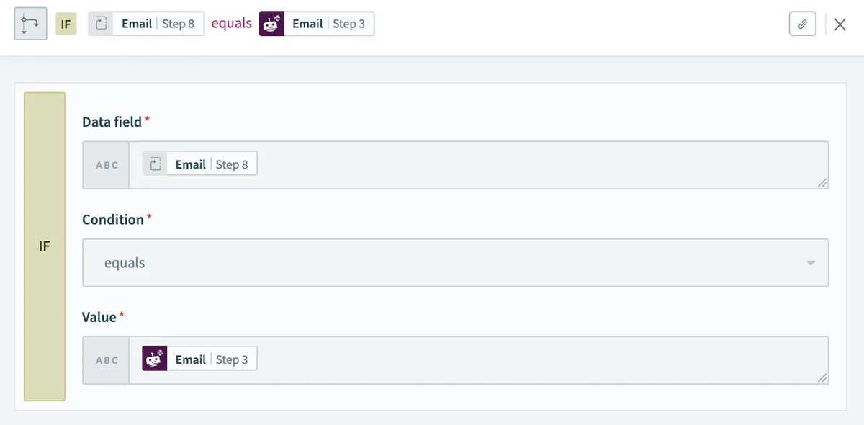Click the Data field label
864x425 pixels.
(112, 122)
